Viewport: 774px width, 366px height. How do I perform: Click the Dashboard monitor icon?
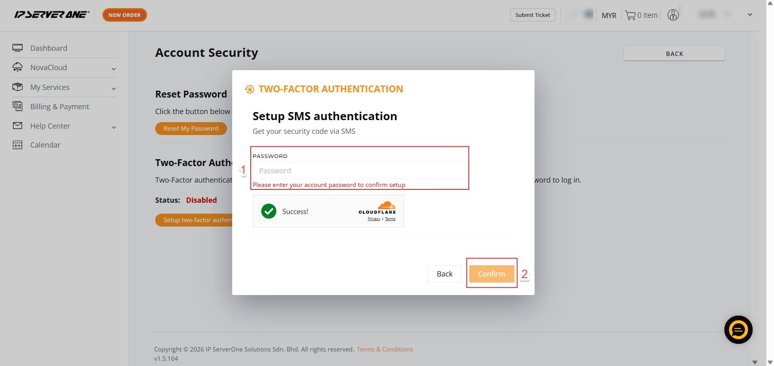tap(17, 48)
